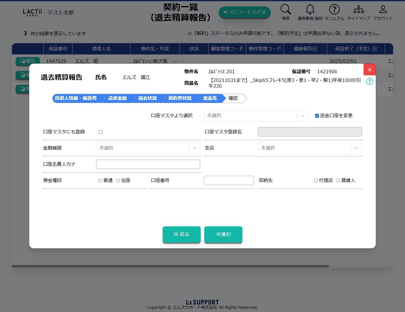Click the 戻る button

[181, 234]
